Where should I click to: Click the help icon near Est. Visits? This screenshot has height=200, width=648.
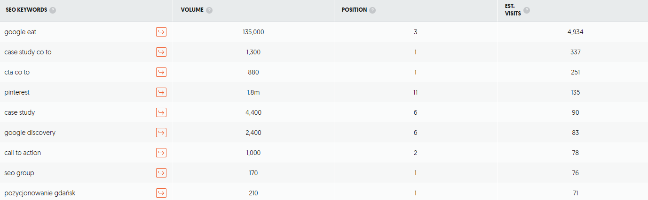[527, 10]
